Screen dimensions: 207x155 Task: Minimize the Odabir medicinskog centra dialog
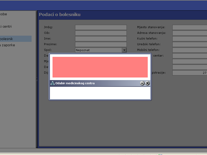142,83
